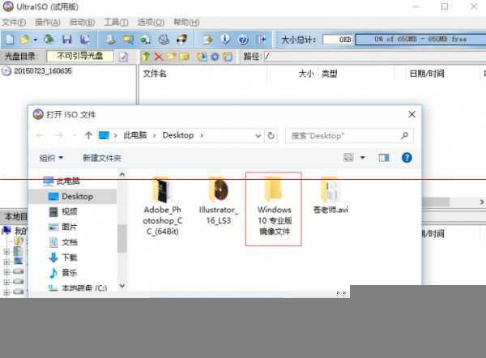The width and height of the screenshot is (486, 358).
Task: Select the Adobe_Photoshop_CC_(64Bit) folder
Action: click(163, 207)
